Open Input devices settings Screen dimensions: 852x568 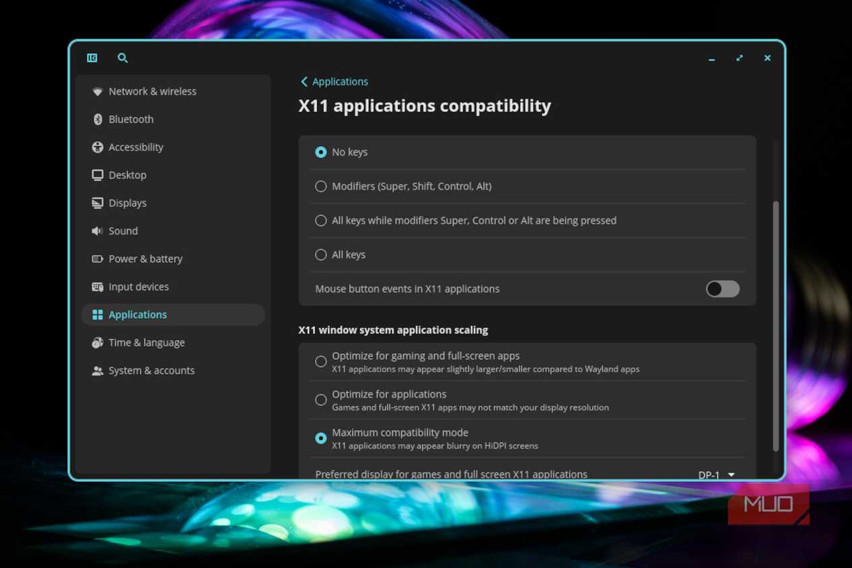point(173,287)
